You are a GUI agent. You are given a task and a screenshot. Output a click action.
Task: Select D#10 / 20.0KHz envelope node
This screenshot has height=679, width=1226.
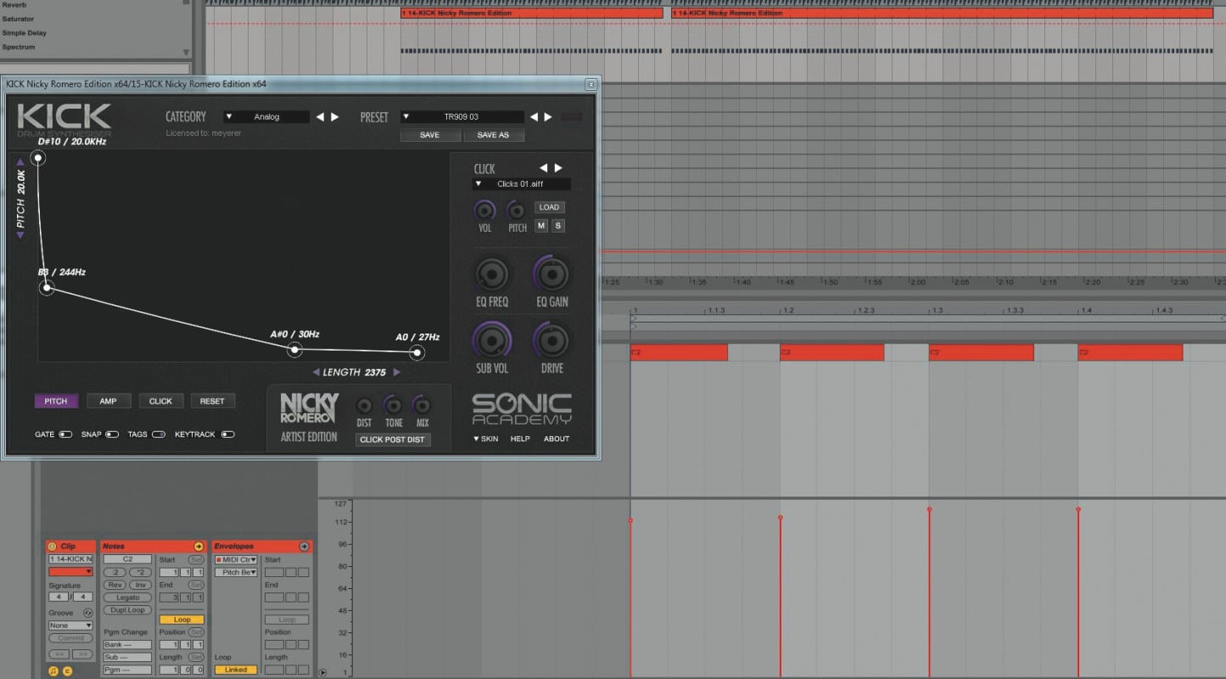pos(37,158)
